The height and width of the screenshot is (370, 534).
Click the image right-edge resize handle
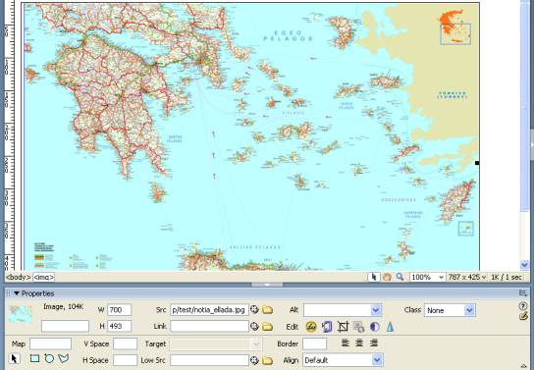click(x=477, y=163)
